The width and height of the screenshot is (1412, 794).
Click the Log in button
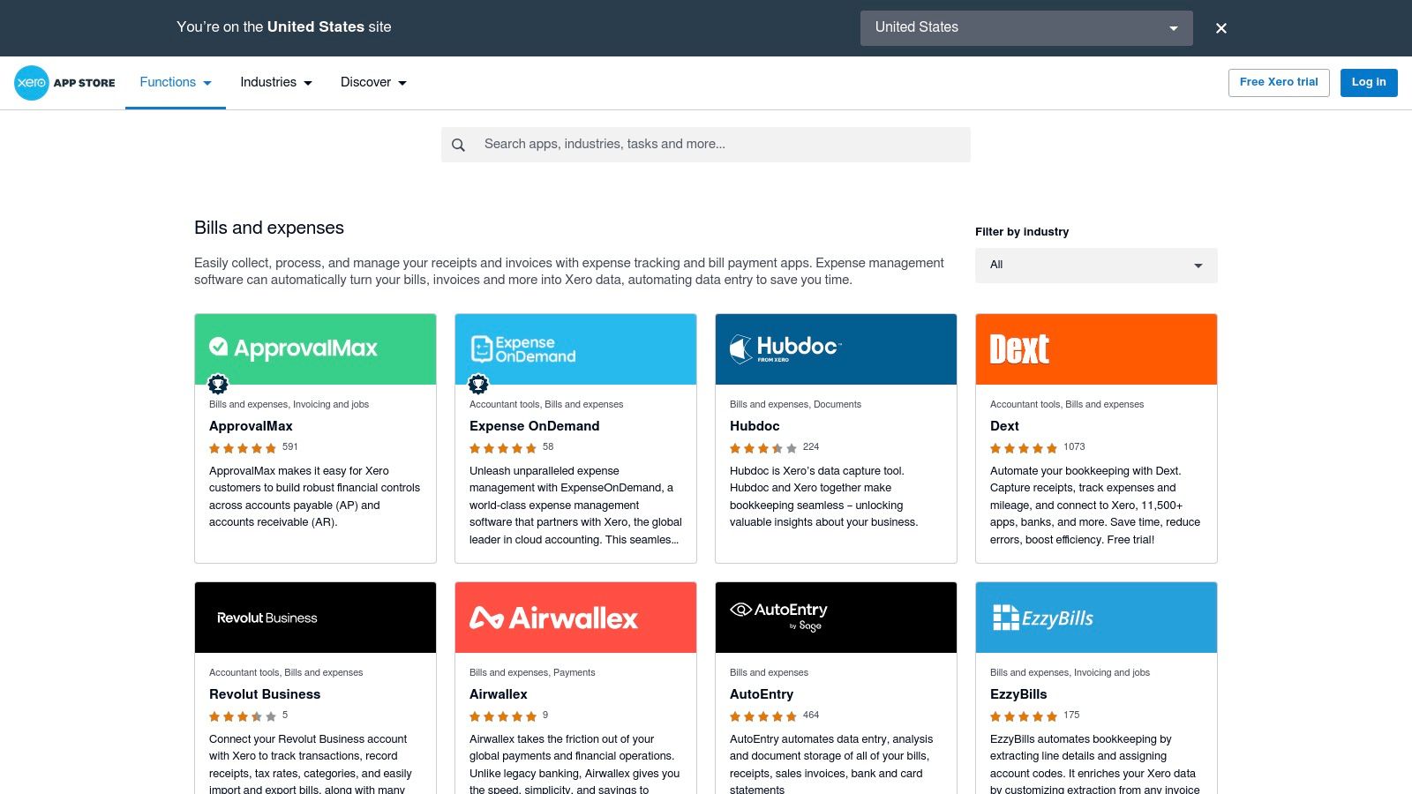1368,82
